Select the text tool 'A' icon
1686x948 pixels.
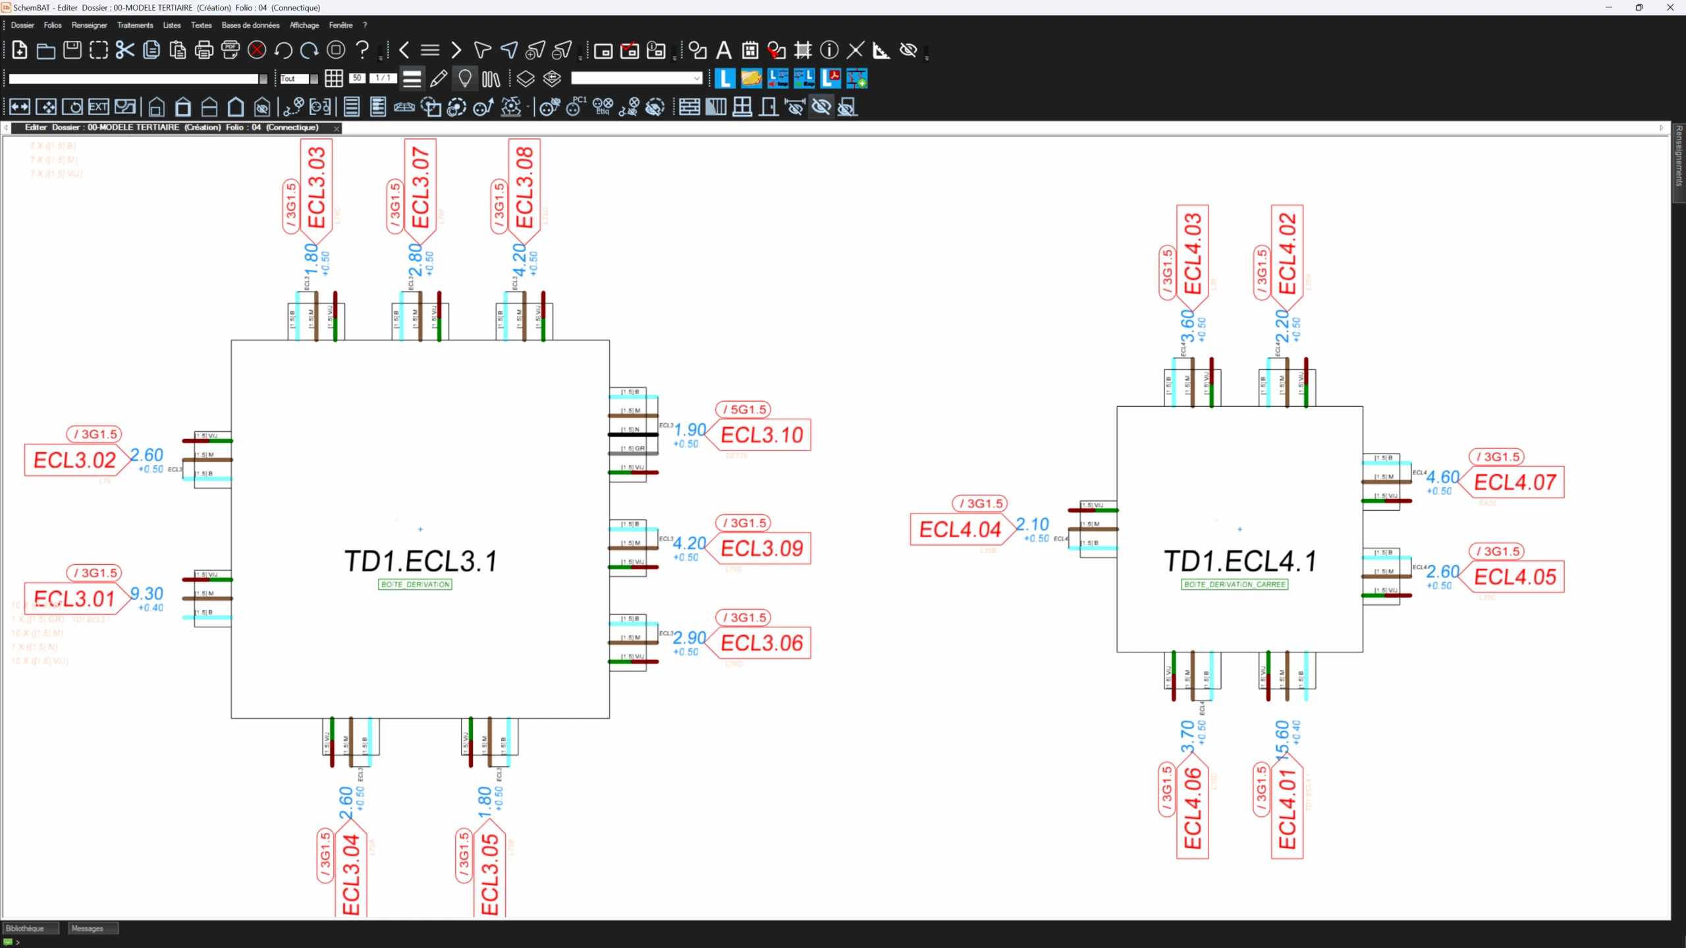724,50
